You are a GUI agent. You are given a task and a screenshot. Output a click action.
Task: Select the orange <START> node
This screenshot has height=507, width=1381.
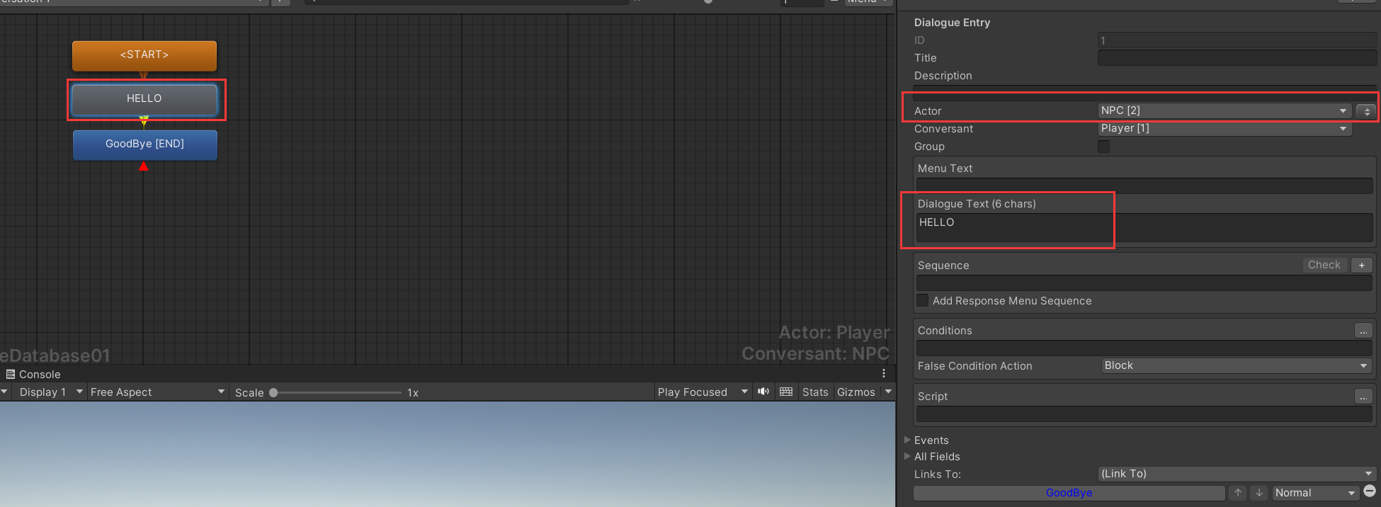click(144, 55)
